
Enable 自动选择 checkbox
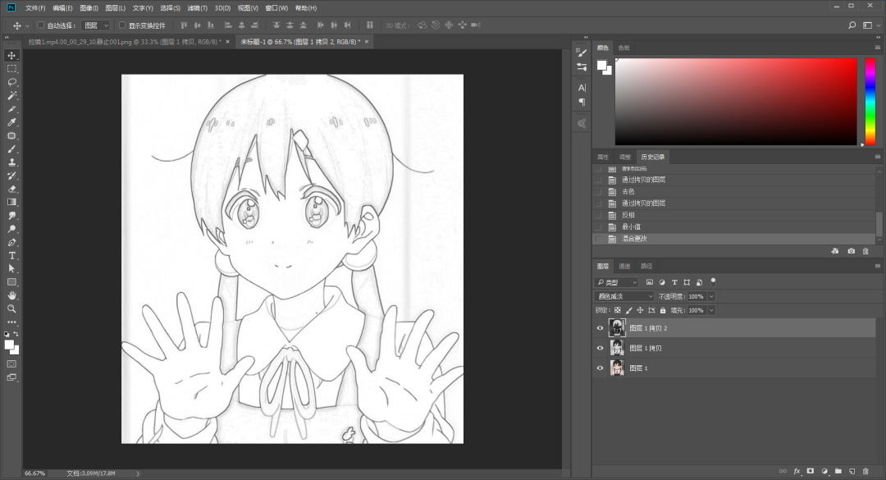click(x=41, y=25)
